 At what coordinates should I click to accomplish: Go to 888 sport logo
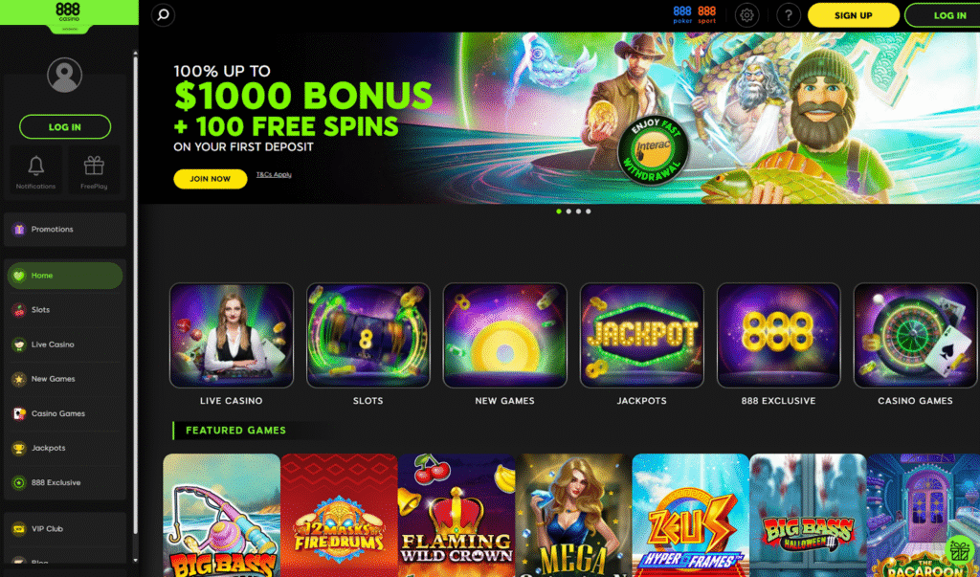[x=707, y=15]
